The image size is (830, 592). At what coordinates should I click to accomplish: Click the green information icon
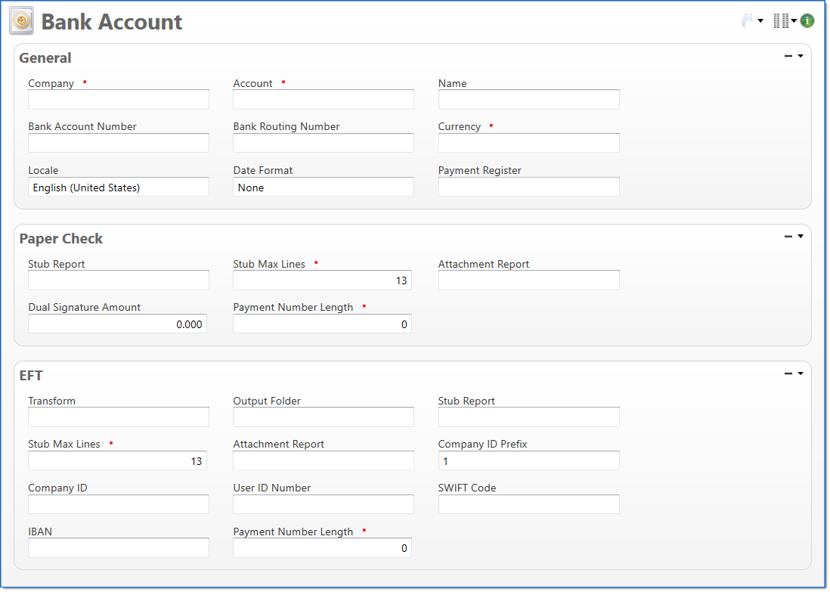tap(807, 21)
